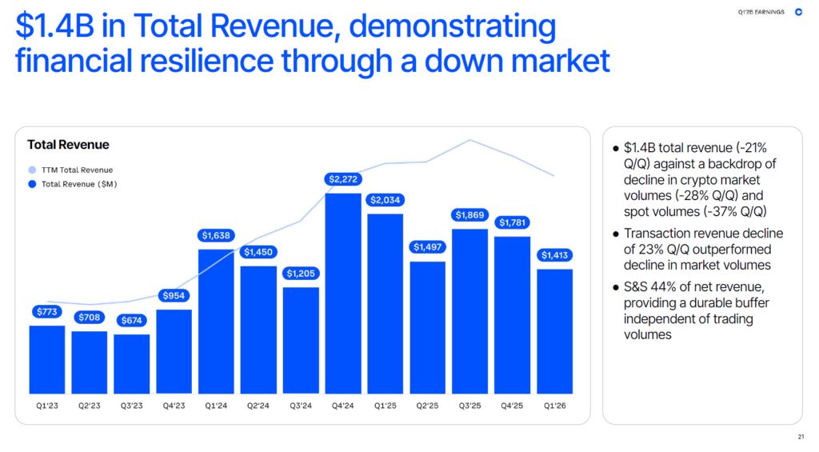Click the Total Revenue ($M) legend dot
The image size is (819, 452).
(32, 184)
